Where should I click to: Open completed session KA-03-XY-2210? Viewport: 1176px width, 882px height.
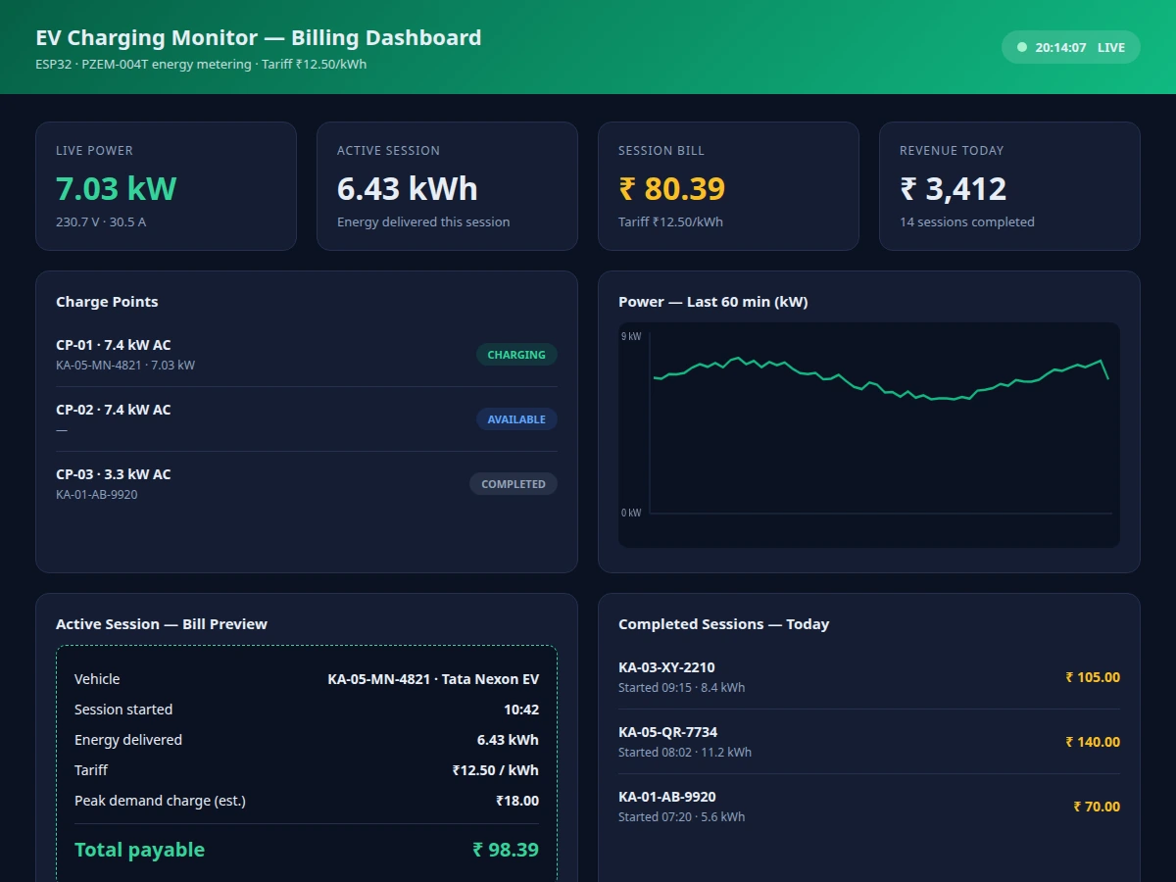869,677
